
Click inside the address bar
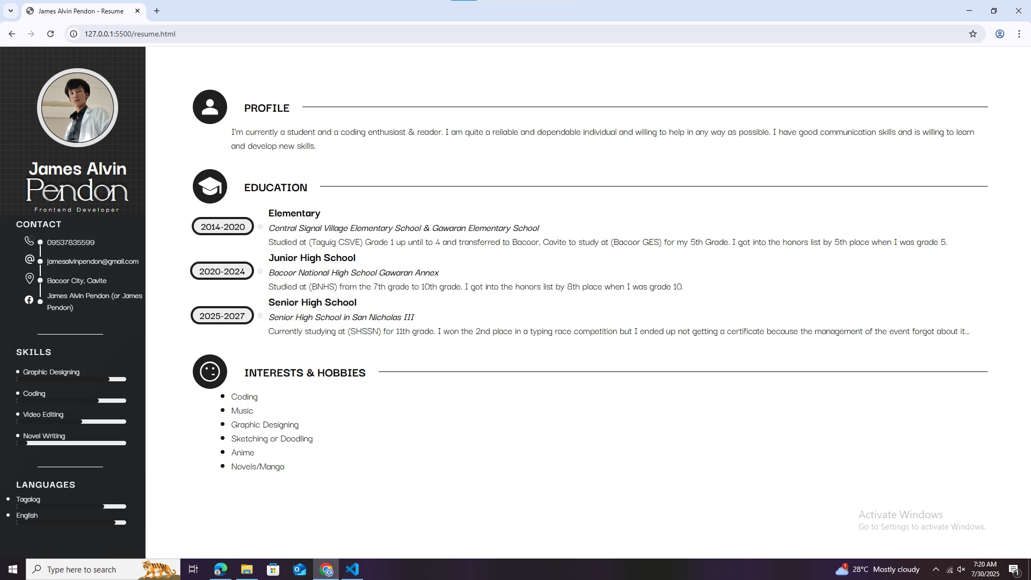[x=215, y=33]
